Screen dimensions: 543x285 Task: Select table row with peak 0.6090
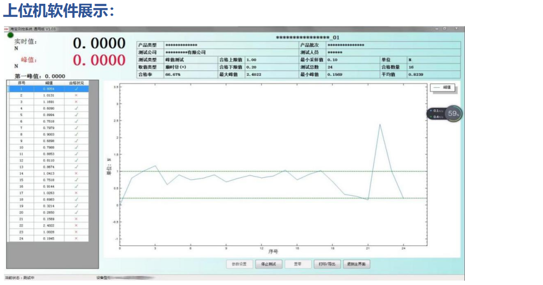coord(48,108)
